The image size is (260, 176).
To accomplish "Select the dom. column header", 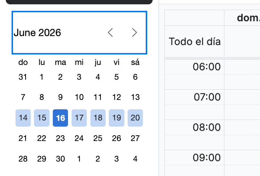I will coord(248,18).
